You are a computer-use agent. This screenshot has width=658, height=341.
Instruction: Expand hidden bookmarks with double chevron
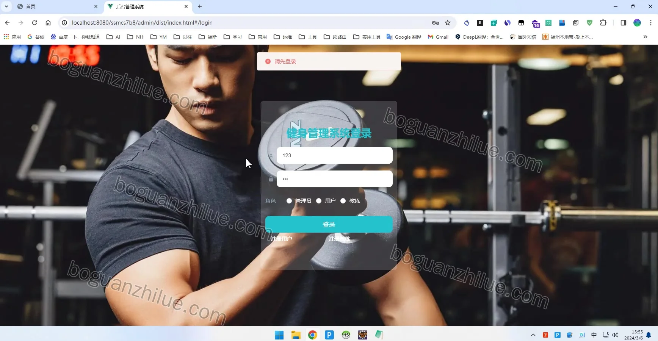coord(645,37)
